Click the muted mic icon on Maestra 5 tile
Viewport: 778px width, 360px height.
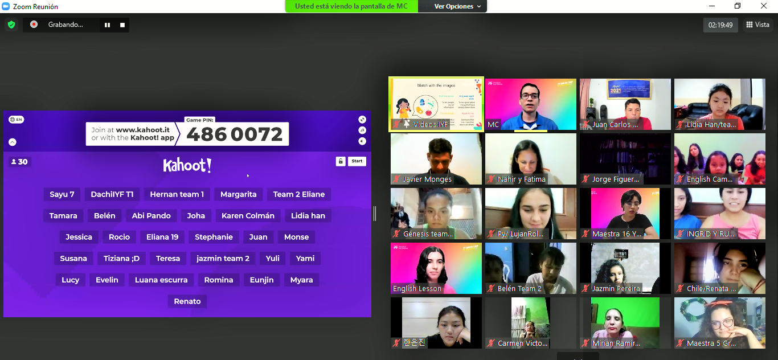[x=680, y=343]
